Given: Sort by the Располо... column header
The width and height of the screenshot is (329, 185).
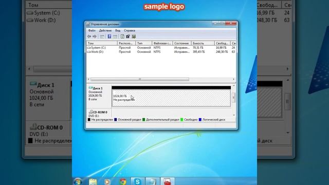Looking at the screenshot, I should pos(126,43).
